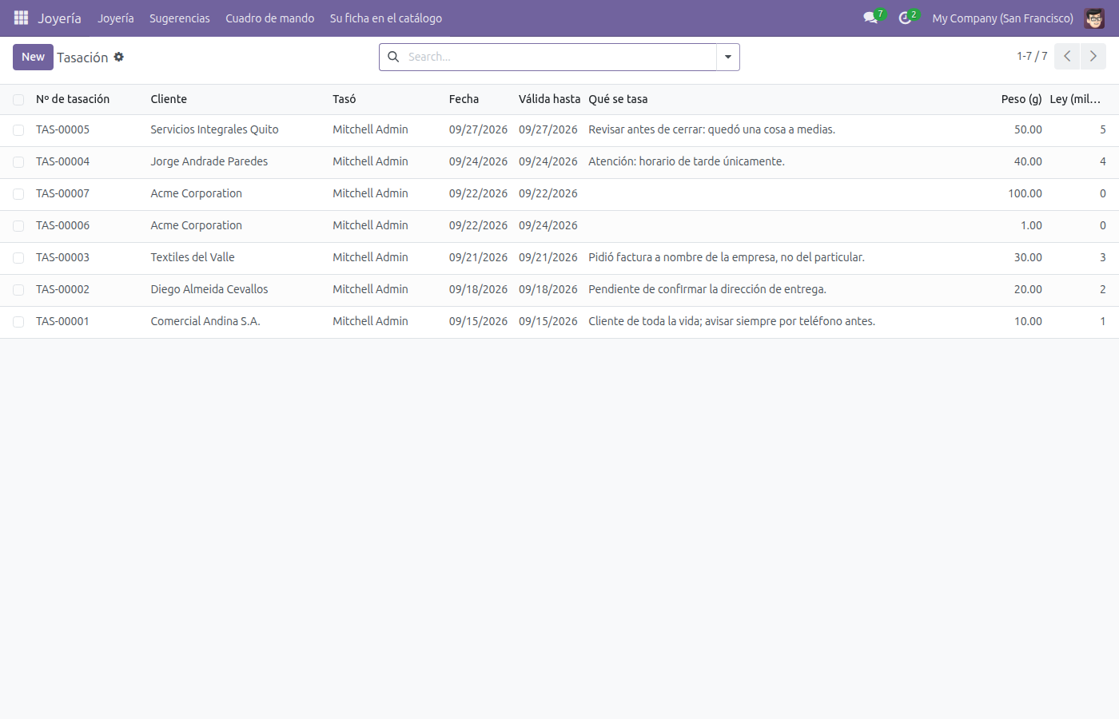Expand the search options dropdown arrow
Image resolution: width=1119 pixels, height=719 pixels.
728,57
